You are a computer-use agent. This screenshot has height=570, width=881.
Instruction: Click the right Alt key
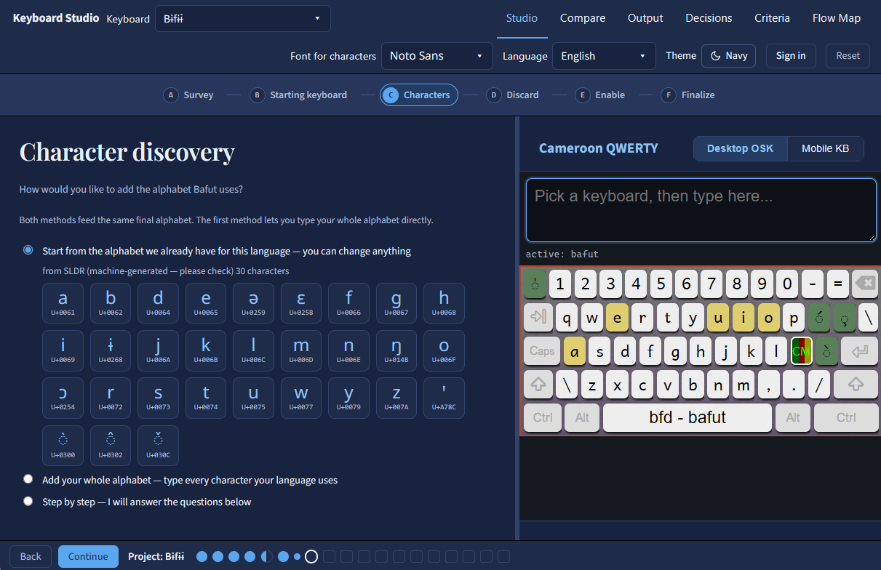pos(793,418)
